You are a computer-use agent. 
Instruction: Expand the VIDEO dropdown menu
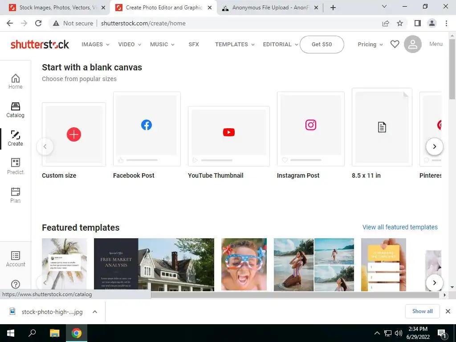pyautogui.click(x=130, y=45)
